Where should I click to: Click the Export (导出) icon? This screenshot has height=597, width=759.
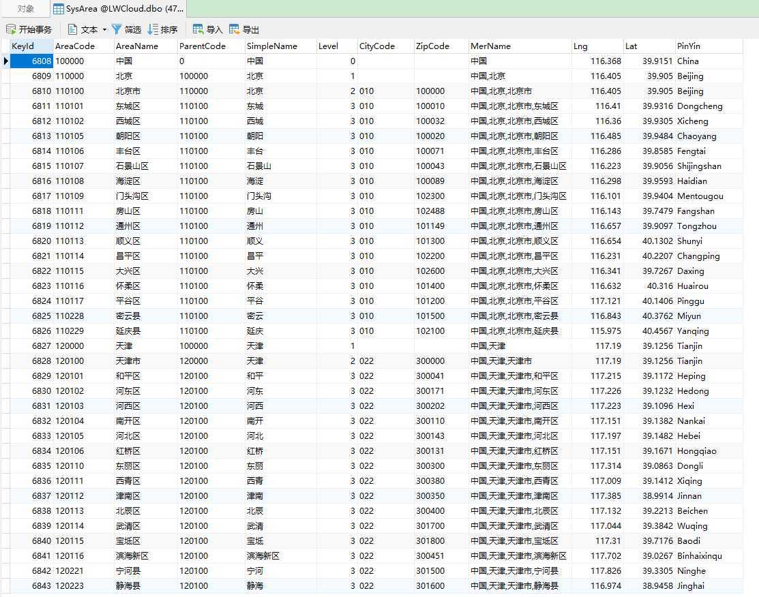click(x=235, y=29)
